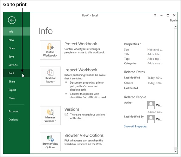
Task: Click the Last Modified By avatar
Action: (x=151, y=119)
